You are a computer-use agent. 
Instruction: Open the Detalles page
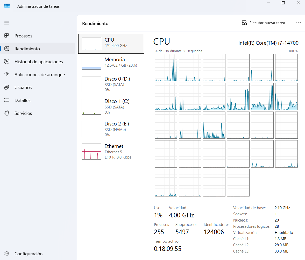tap(38, 100)
